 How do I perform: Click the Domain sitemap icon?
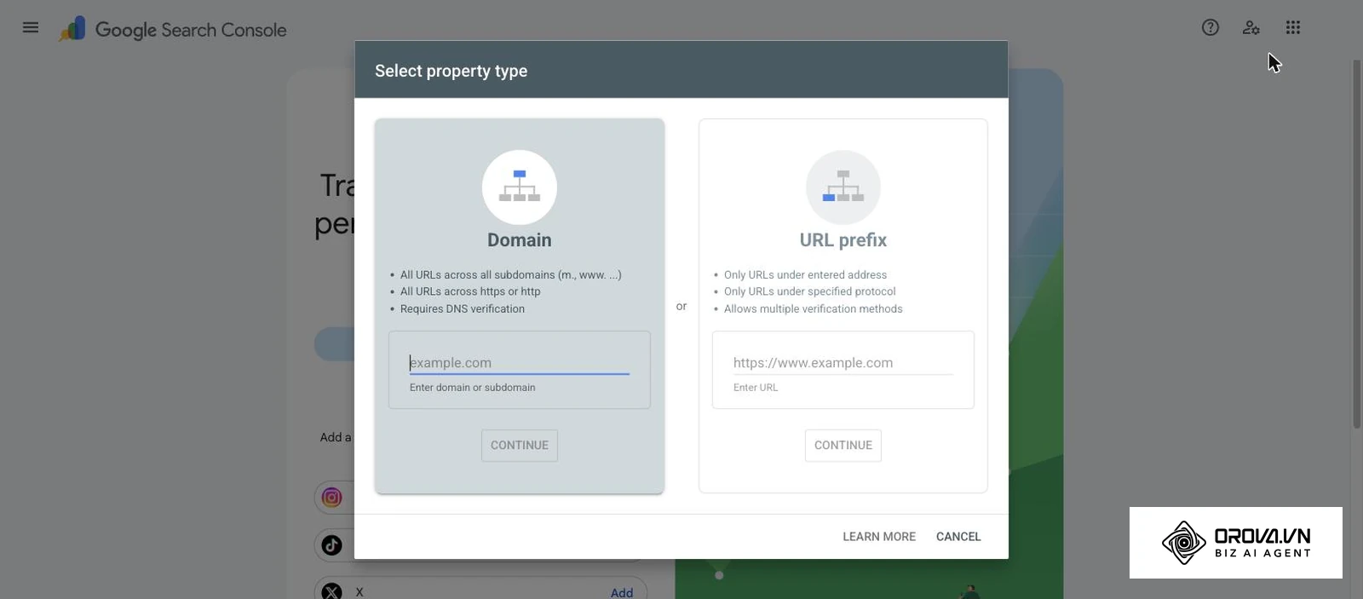(520, 187)
